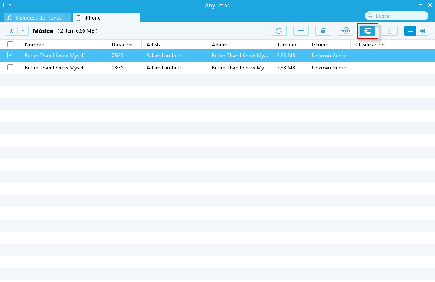Uncheck the first song's checkbox
Viewport: 435px width, 282px height.
pos(10,56)
